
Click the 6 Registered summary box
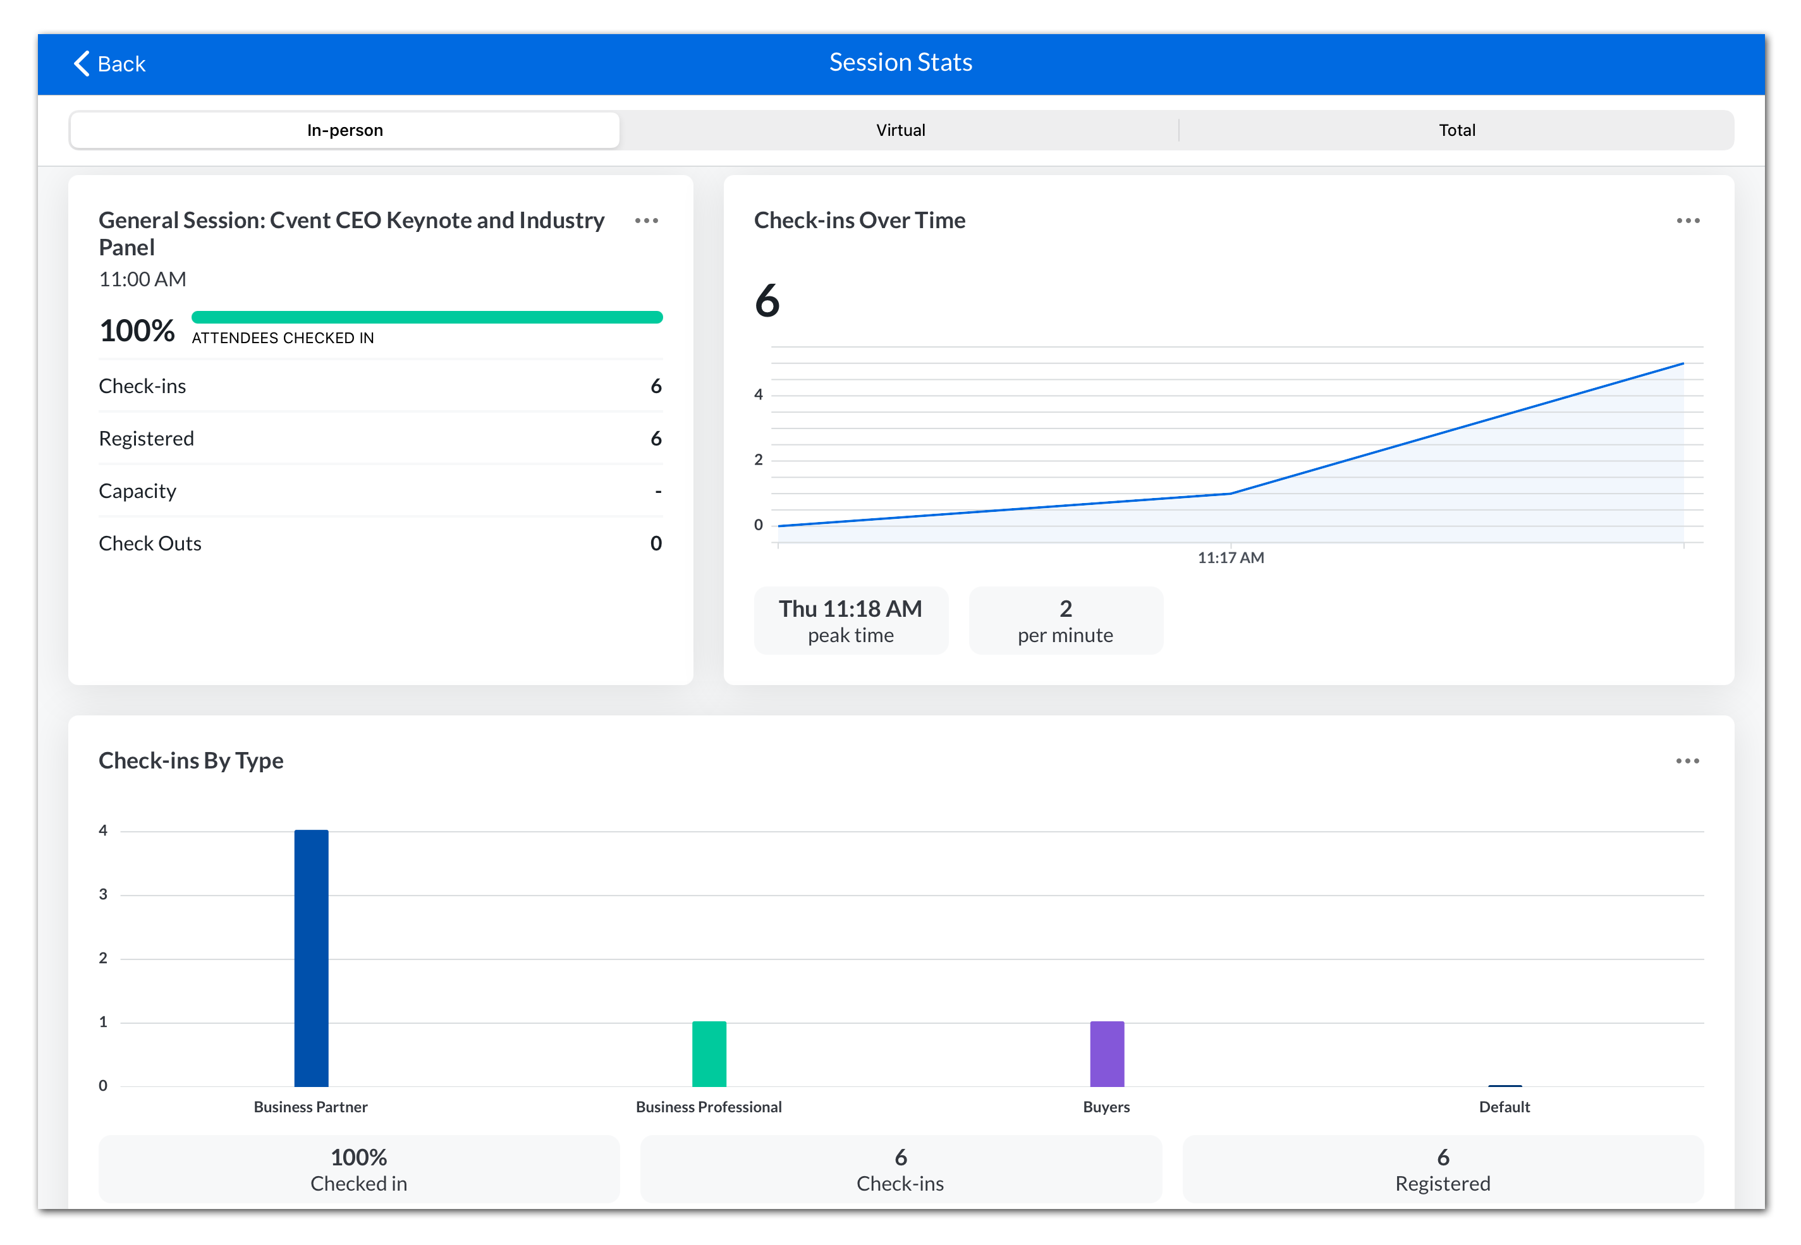(x=1442, y=1169)
